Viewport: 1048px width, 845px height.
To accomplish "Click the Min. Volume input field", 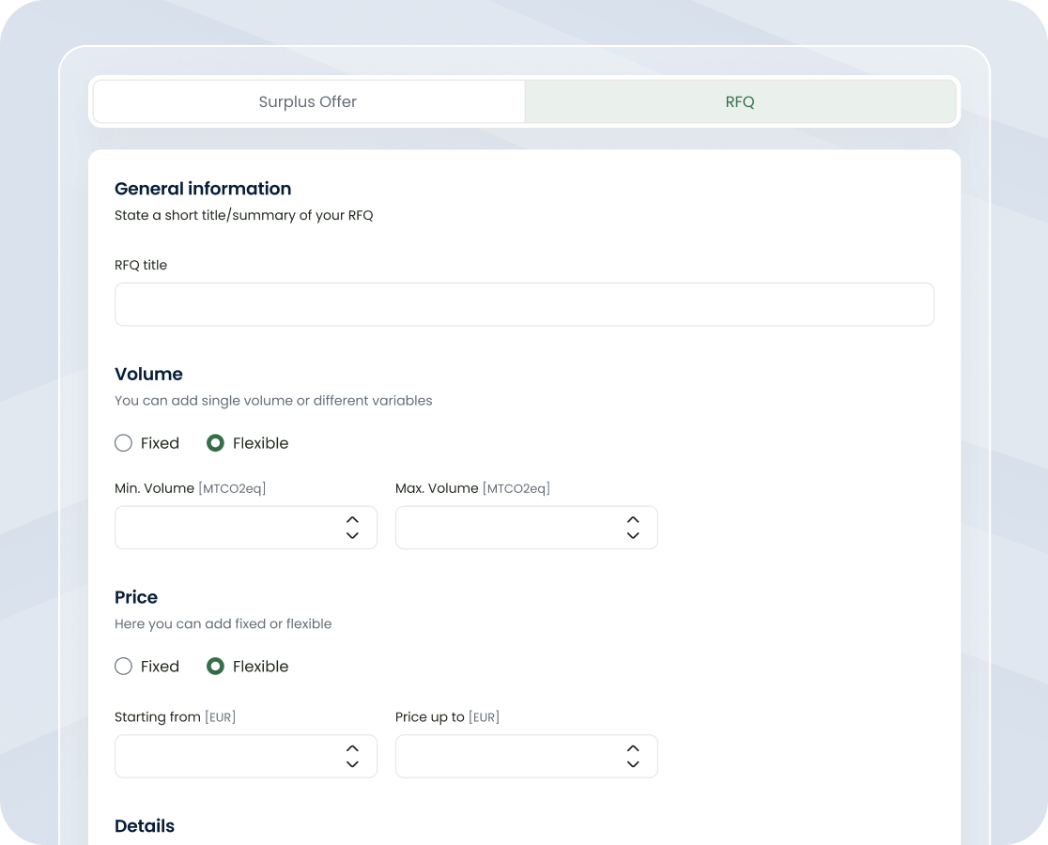I will pos(225,528).
